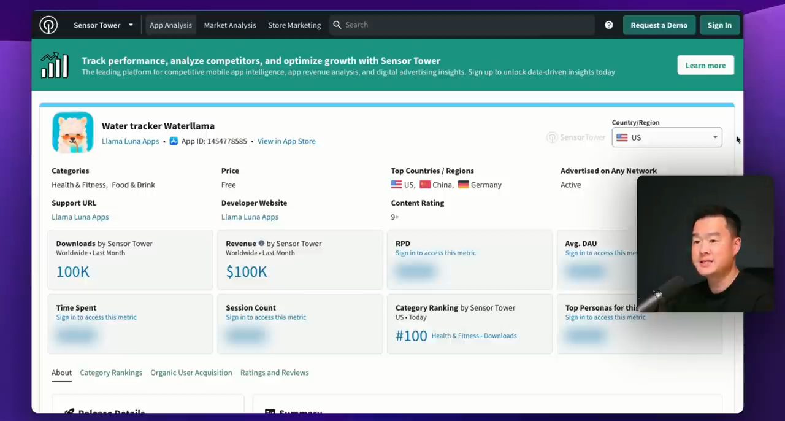Open the Organic User Acquisition tab
Image resolution: width=785 pixels, height=421 pixels.
pos(191,373)
